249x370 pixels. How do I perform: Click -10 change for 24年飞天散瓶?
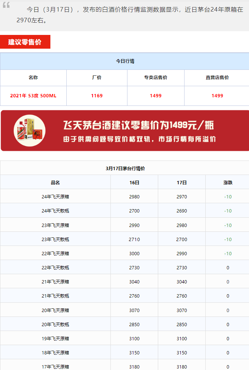[228, 211]
